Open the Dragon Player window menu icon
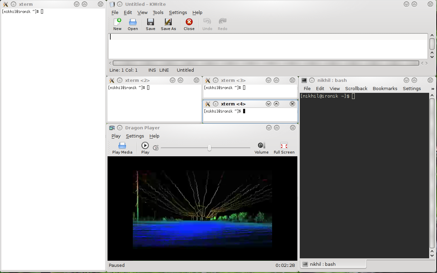The image size is (437, 273). 112,128
